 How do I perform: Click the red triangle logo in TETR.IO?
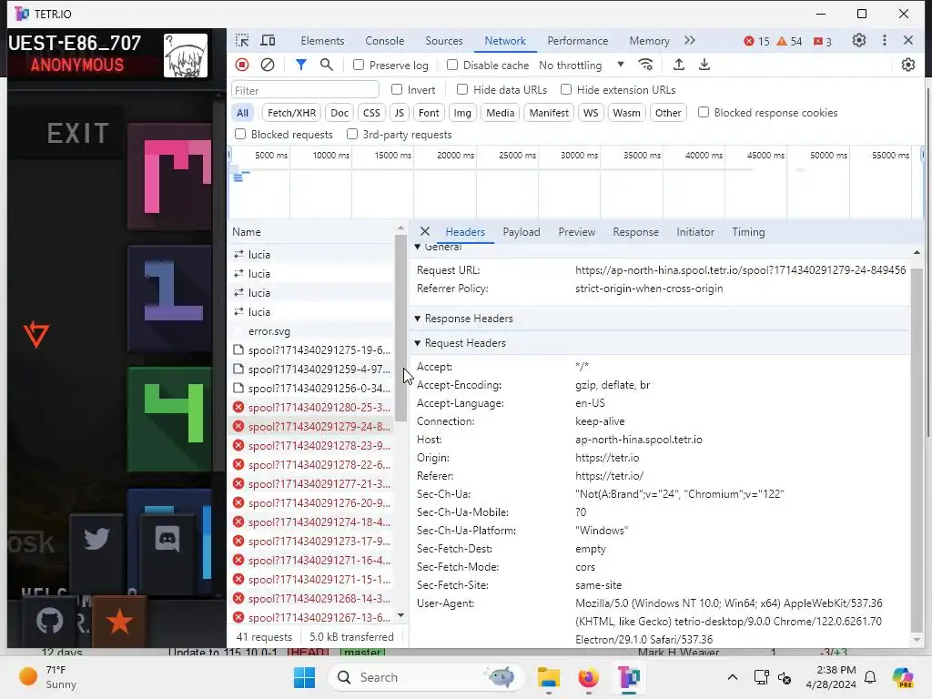point(36,334)
